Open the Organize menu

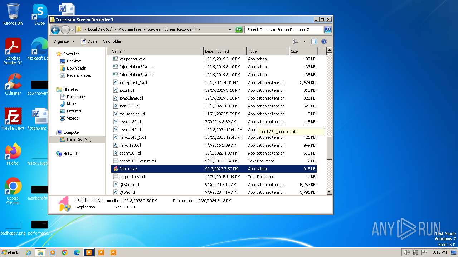(x=64, y=41)
